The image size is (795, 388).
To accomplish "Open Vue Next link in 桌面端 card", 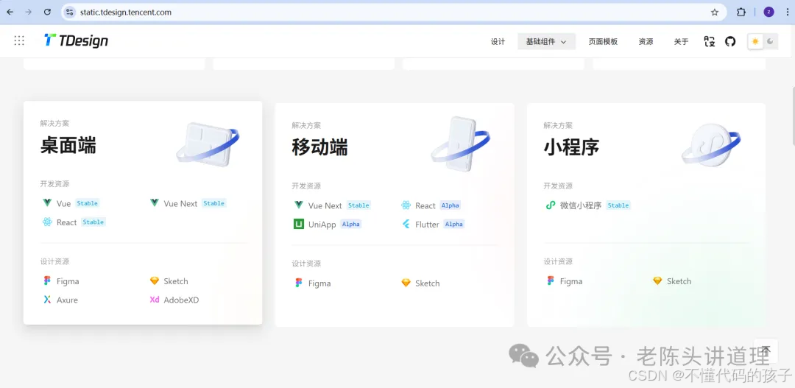I will point(180,203).
